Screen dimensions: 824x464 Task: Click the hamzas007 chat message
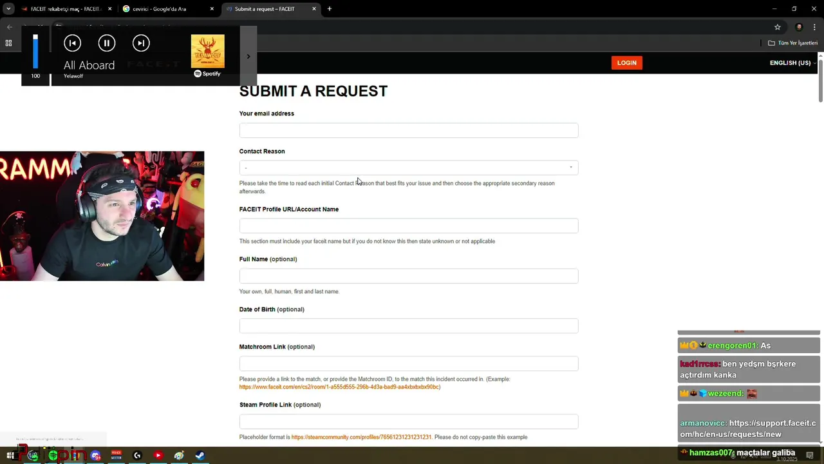(x=749, y=453)
